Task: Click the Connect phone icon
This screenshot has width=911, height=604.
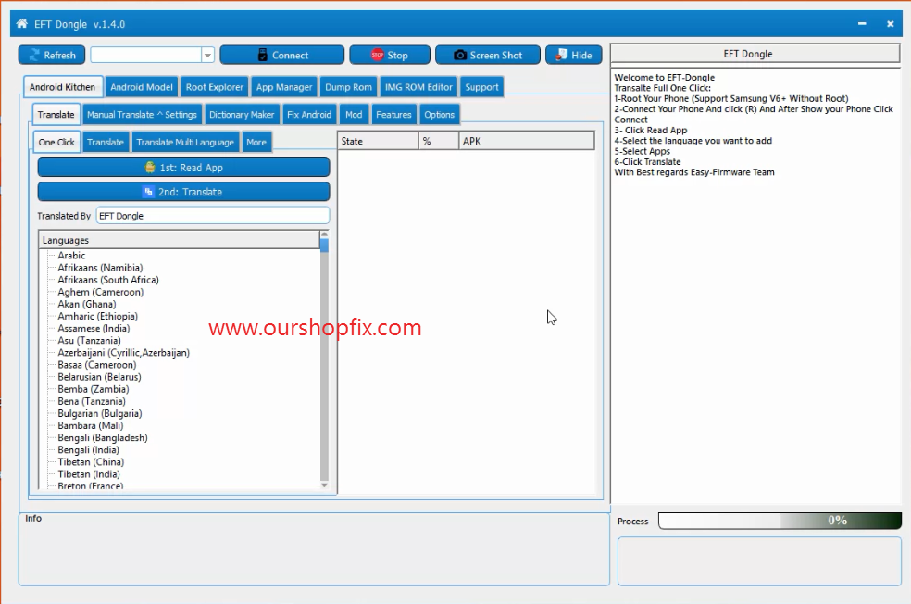Action: (x=263, y=56)
